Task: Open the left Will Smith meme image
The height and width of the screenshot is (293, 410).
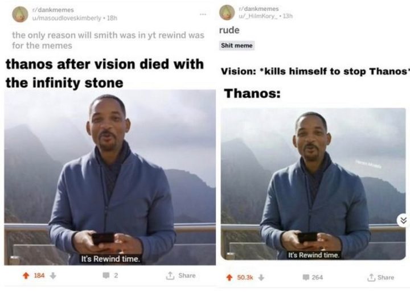Action: [110, 178]
